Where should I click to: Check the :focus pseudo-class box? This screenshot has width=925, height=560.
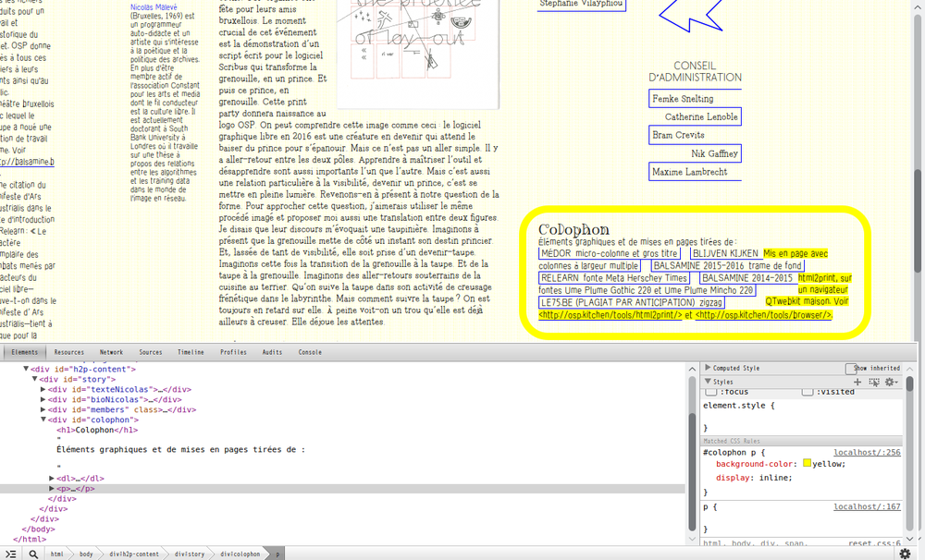[x=709, y=392]
